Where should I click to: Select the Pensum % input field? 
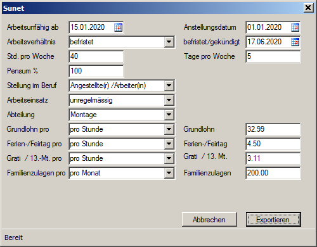tap(96, 71)
